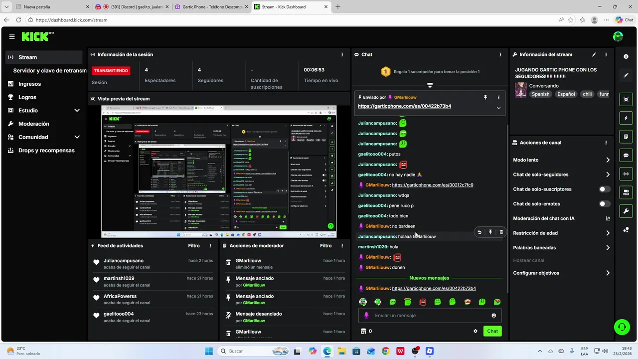Open the hamburger menu beside the Kick logo
This screenshot has height=359, width=638.
pos(12,36)
